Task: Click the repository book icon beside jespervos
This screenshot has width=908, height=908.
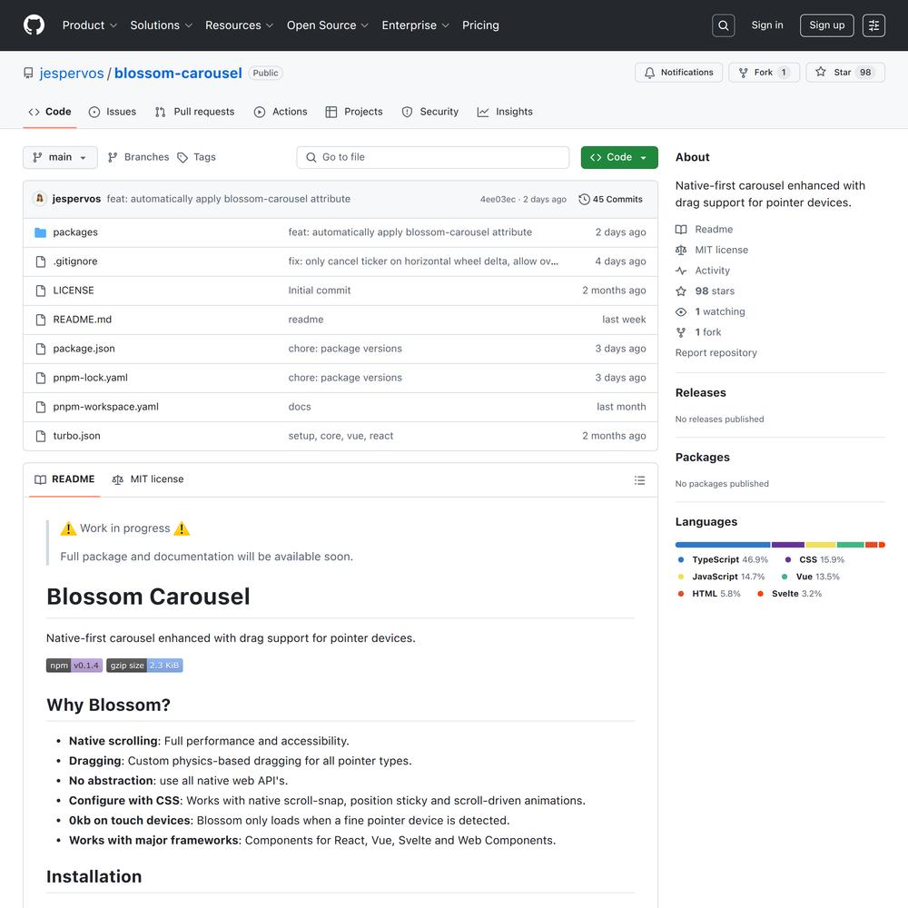Action: (28, 73)
